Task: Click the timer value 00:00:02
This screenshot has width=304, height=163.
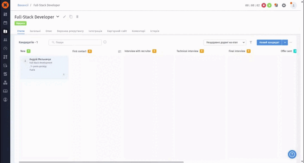Action: tap(252, 6)
